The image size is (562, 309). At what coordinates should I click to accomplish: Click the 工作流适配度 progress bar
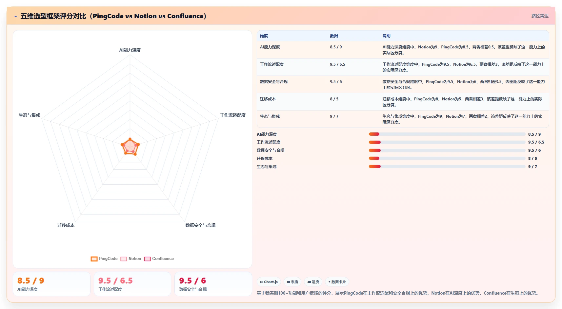click(x=447, y=142)
